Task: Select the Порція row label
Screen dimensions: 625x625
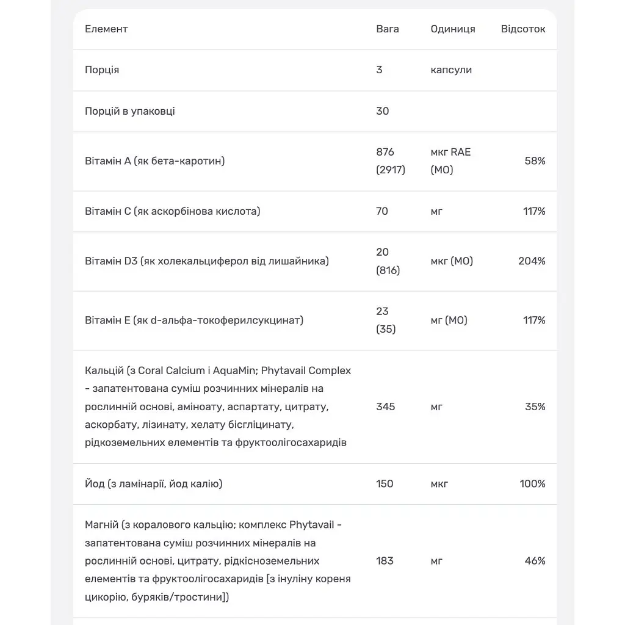Action: pyautogui.click(x=102, y=70)
